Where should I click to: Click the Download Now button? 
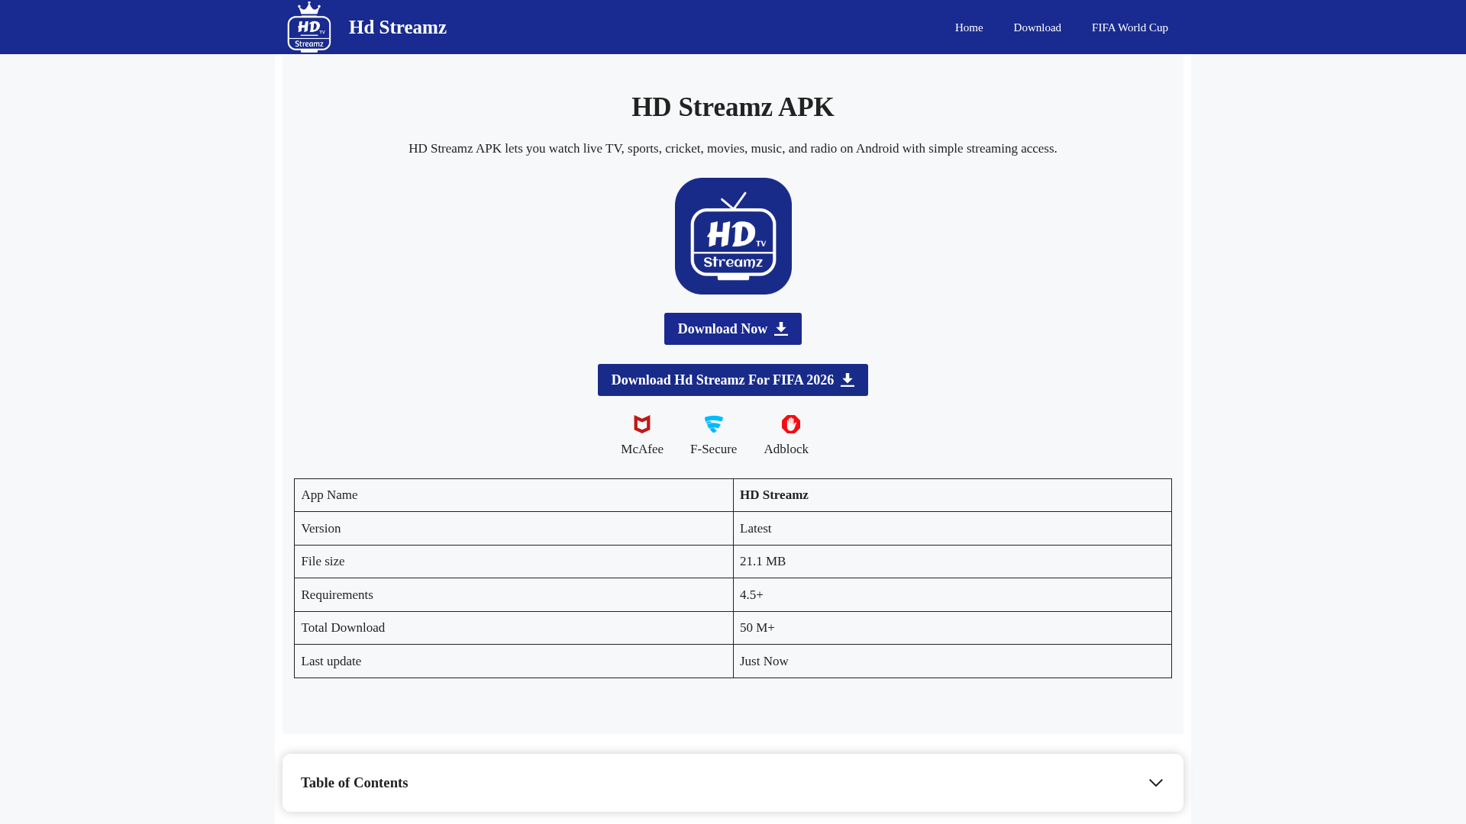point(733,329)
